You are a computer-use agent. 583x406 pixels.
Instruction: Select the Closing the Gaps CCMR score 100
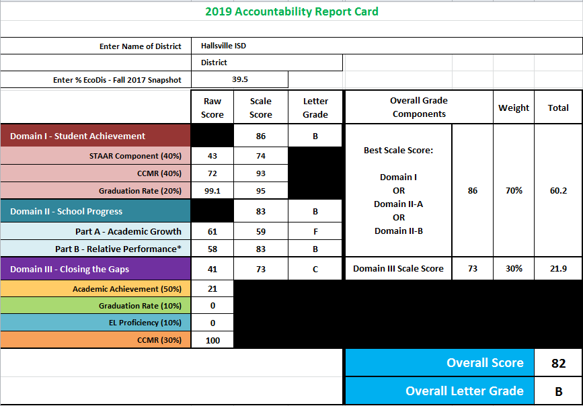click(212, 340)
